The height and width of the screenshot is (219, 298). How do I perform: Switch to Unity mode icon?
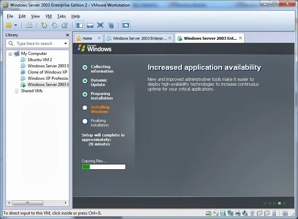point(111,25)
